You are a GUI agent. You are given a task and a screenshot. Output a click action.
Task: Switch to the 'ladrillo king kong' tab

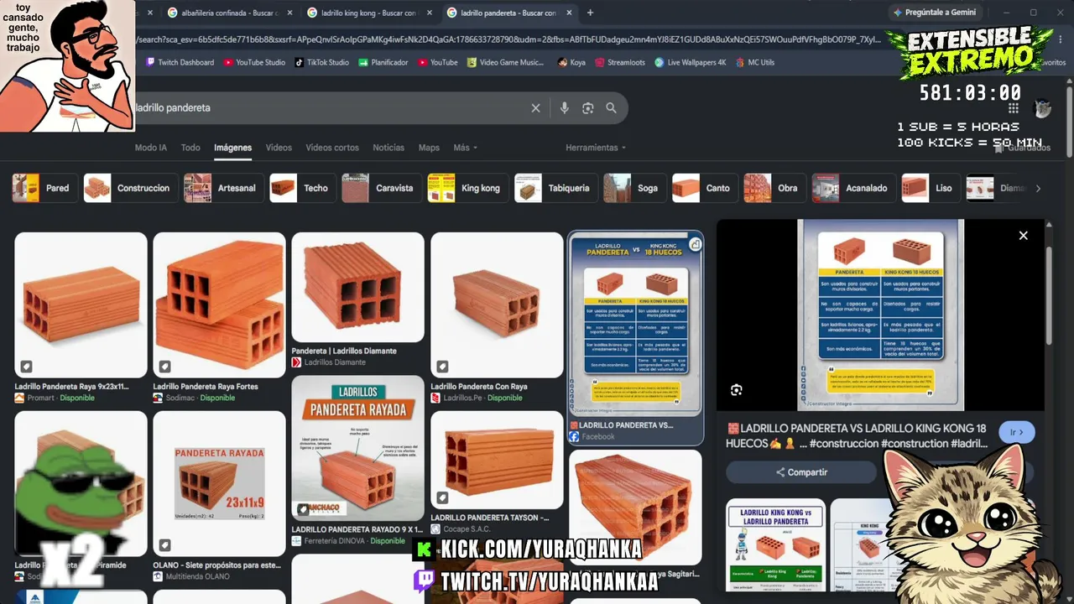pos(369,13)
